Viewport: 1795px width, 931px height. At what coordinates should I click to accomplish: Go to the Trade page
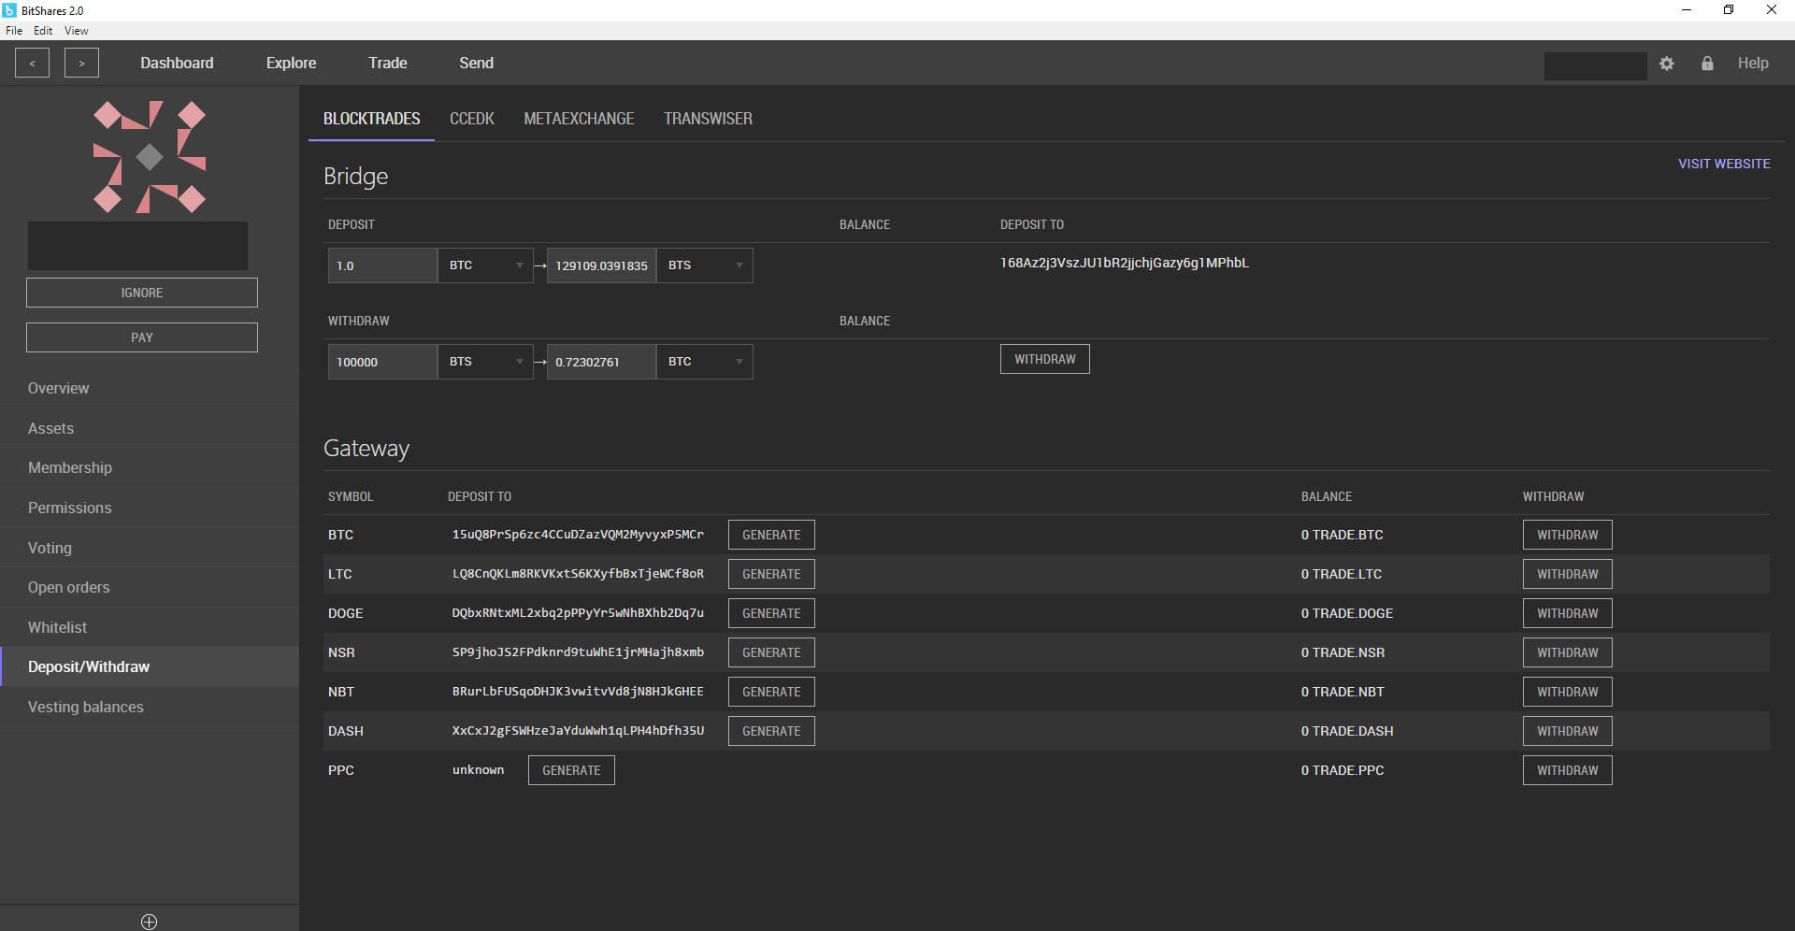(x=387, y=63)
